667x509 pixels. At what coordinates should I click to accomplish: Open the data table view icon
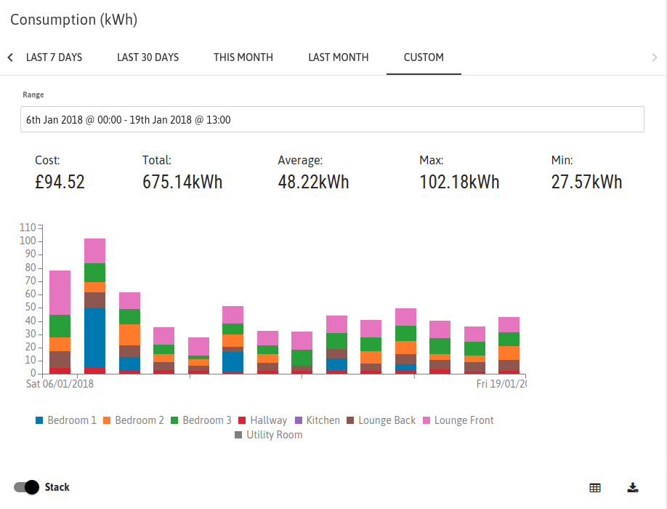pos(594,488)
